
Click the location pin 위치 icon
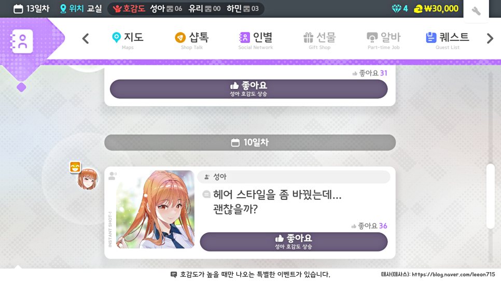point(63,9)
